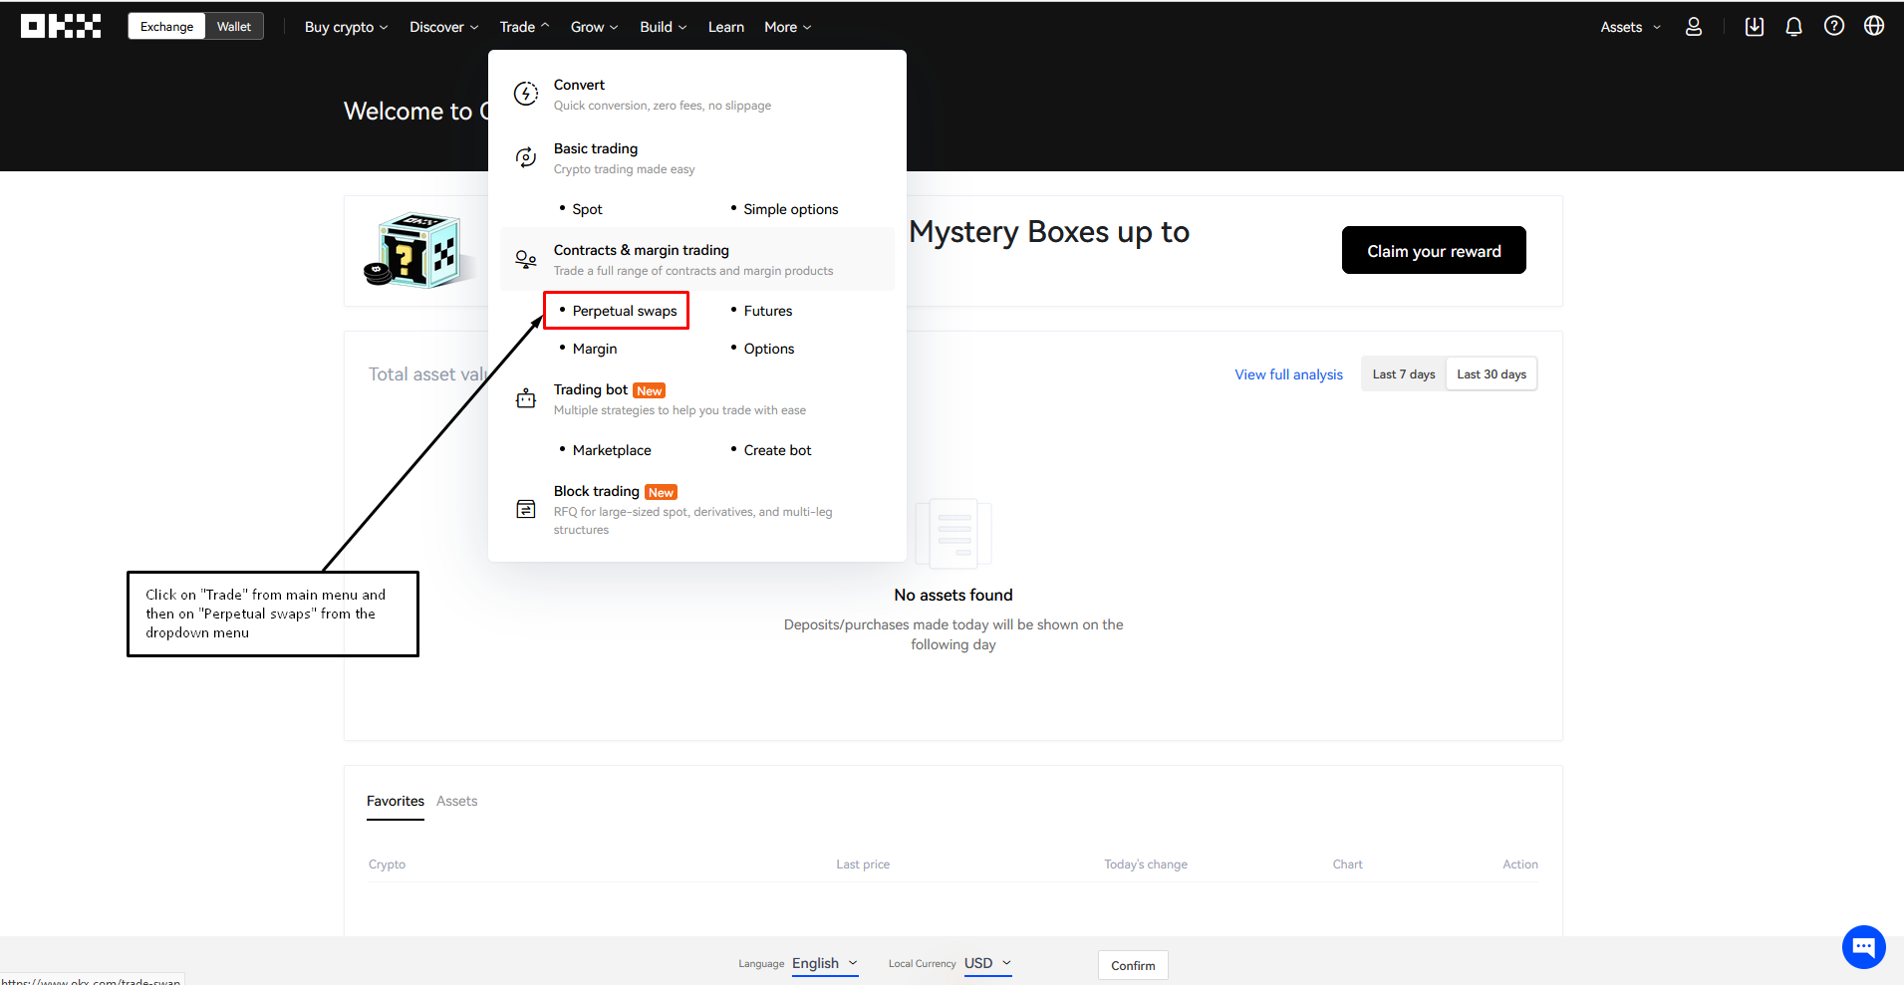Collapse the Trade menu

click(x=524, y=27)
